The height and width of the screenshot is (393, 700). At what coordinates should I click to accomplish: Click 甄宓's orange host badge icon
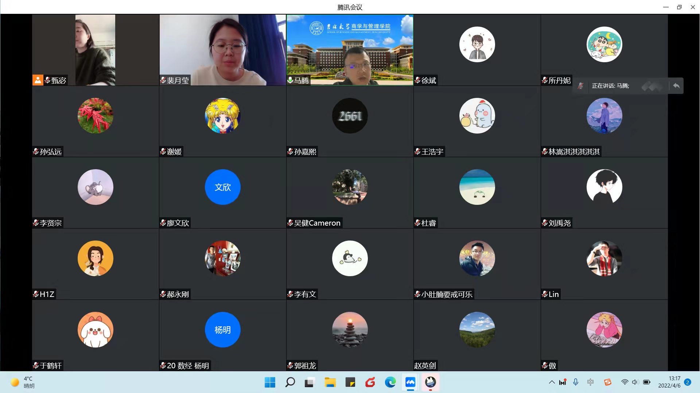(x=38, y=80)
